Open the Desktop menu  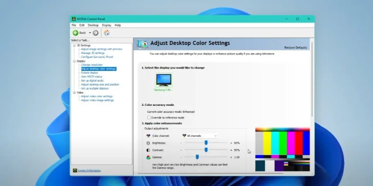tap(93, 25)
